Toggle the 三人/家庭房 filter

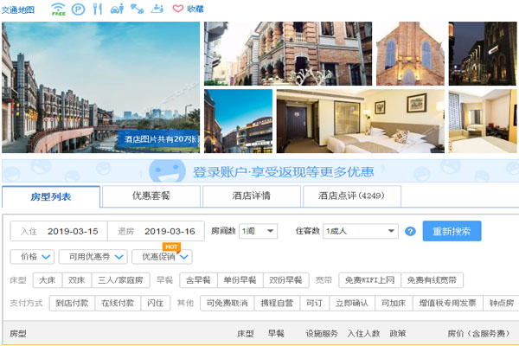121,280
